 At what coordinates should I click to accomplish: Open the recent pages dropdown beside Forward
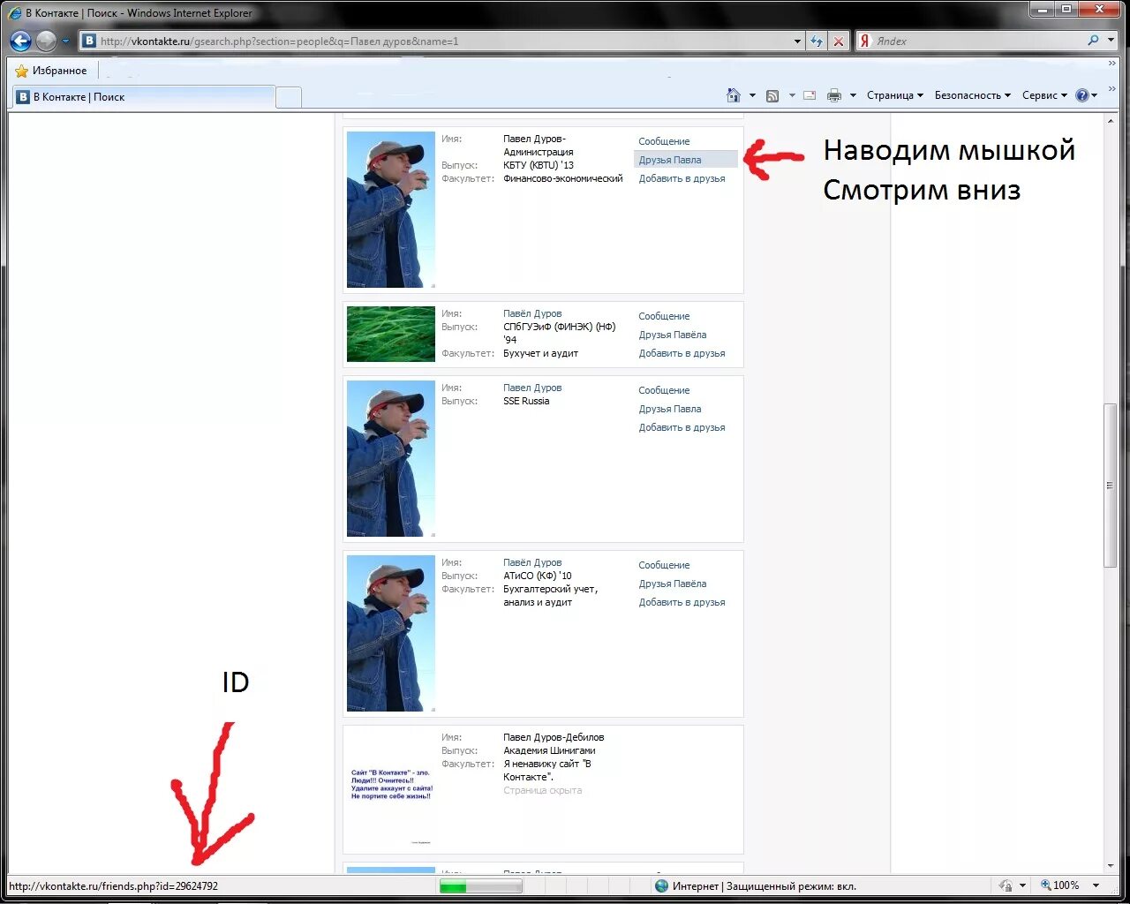click(65, 41)
